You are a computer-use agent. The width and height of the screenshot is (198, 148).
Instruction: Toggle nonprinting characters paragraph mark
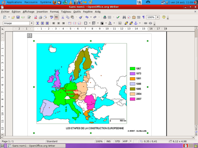pyautogui.click(x=143, y=17)
